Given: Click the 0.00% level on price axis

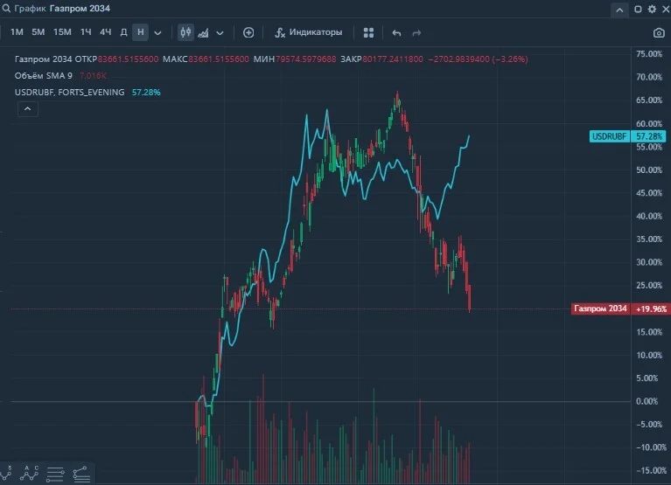Looking at the screenshot, I should click(647, 401).
